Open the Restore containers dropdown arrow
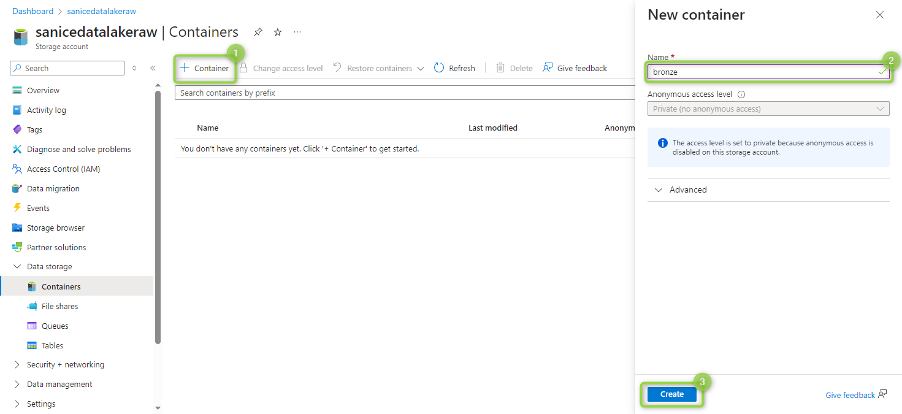This screenshot has height=414, width=902. pos(421,68)
